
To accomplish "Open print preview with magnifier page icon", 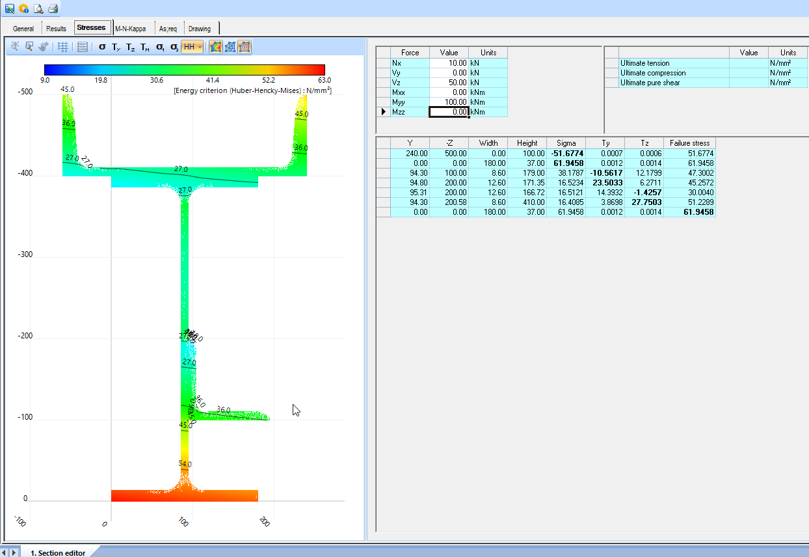I will [38, 8].
